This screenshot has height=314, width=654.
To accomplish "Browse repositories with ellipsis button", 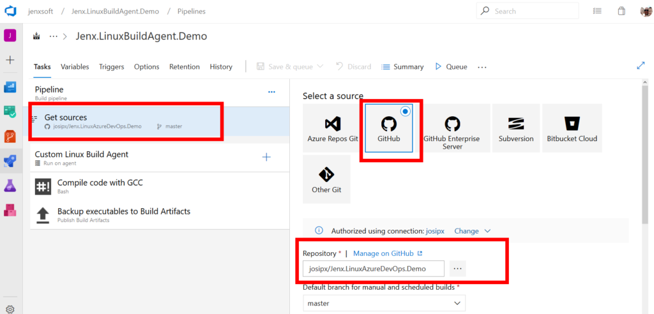I will click(x=457, y=269).
